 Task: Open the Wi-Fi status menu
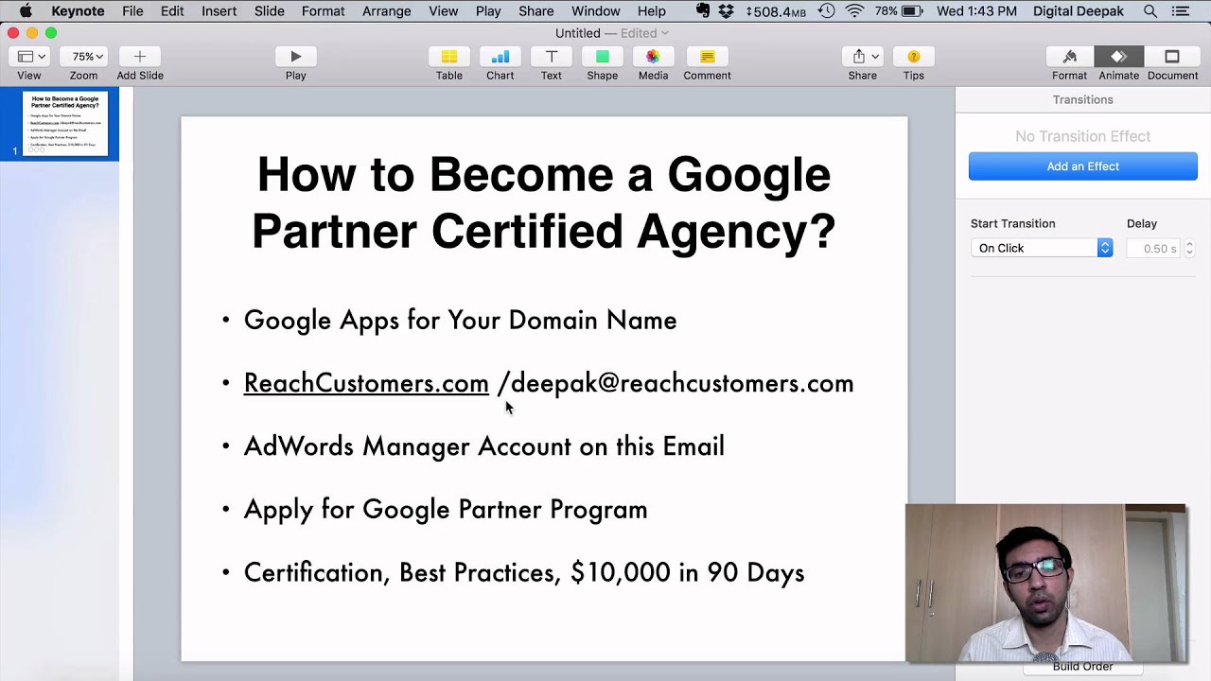point(854,11)
